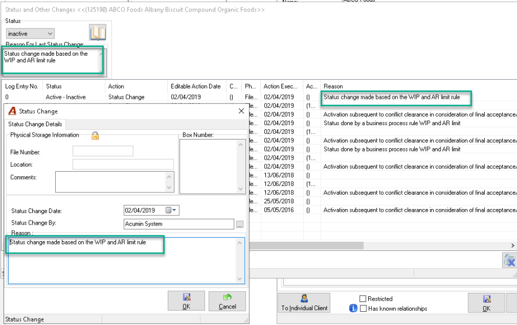Click the delete-log icon right of the table
Screen dimensions: 517x325
509,260
